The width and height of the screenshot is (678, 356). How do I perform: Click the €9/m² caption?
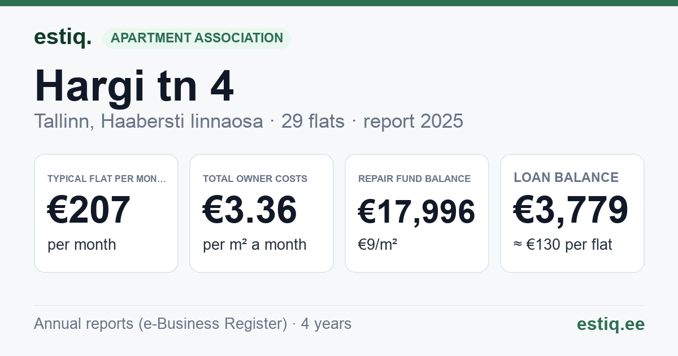tap(378, 245)
